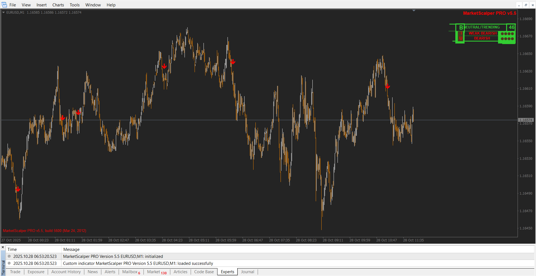536x276 pixels.
Task: Switch to the Exposure tab
Action: point(36,272)
